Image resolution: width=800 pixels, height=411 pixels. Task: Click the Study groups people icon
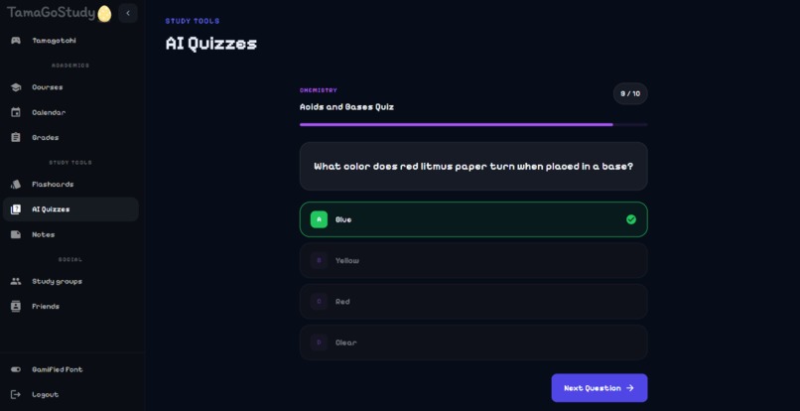coord(16,281)
